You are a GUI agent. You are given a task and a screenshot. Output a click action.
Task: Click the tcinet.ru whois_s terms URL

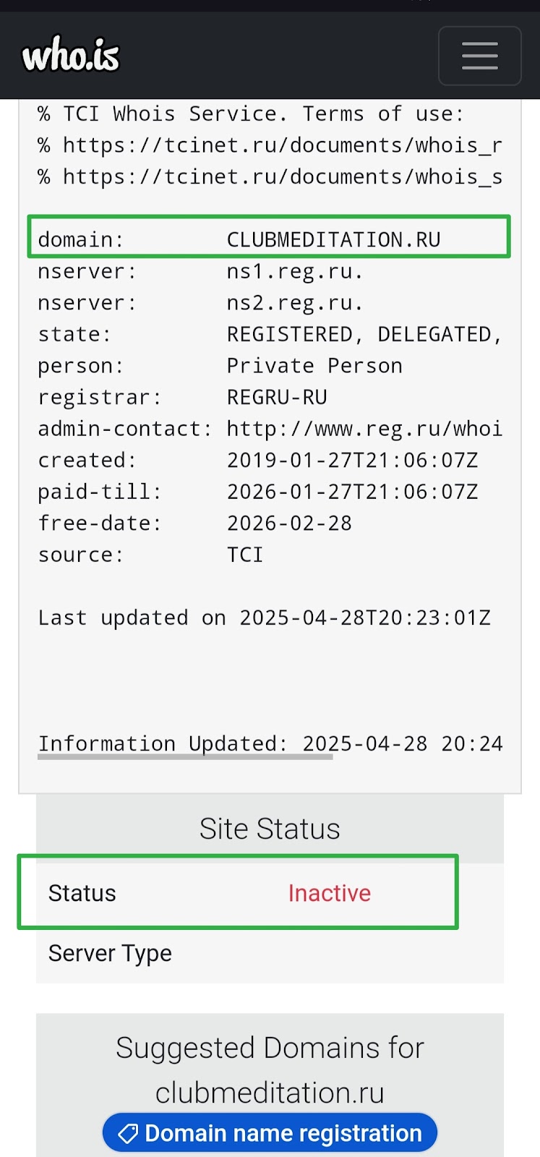pyautogui.click(x=282, y=177)
